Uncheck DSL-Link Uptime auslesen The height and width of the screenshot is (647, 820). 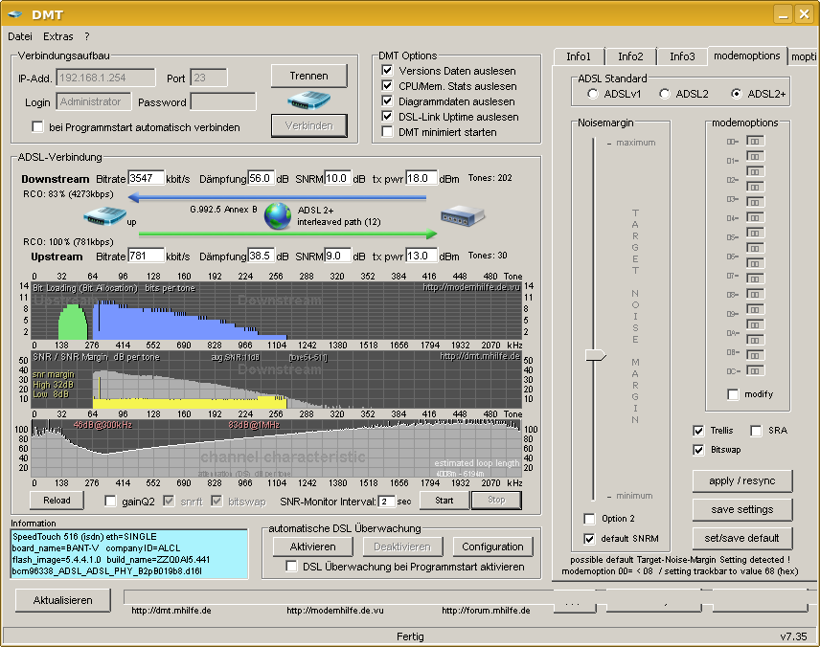(388, 116)
